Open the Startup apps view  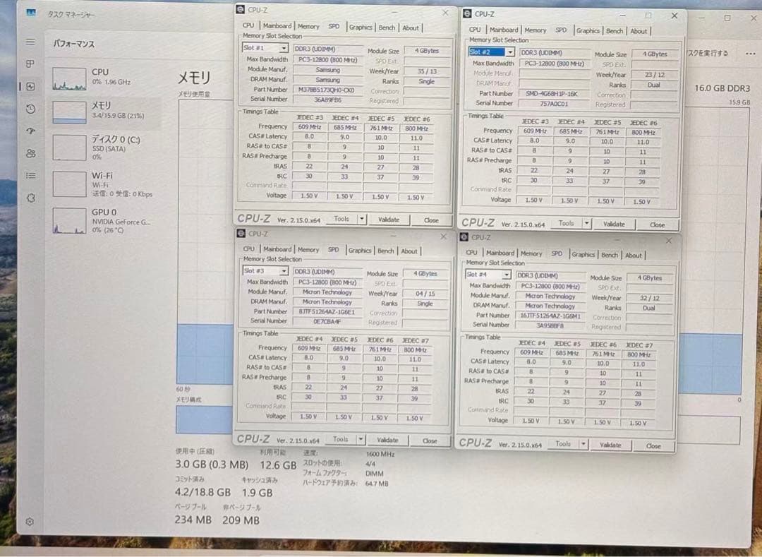coord(30,131)
